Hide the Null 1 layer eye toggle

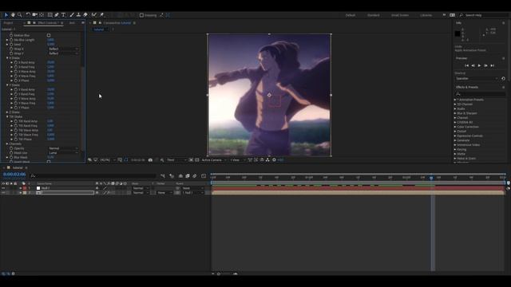[3, 188]
